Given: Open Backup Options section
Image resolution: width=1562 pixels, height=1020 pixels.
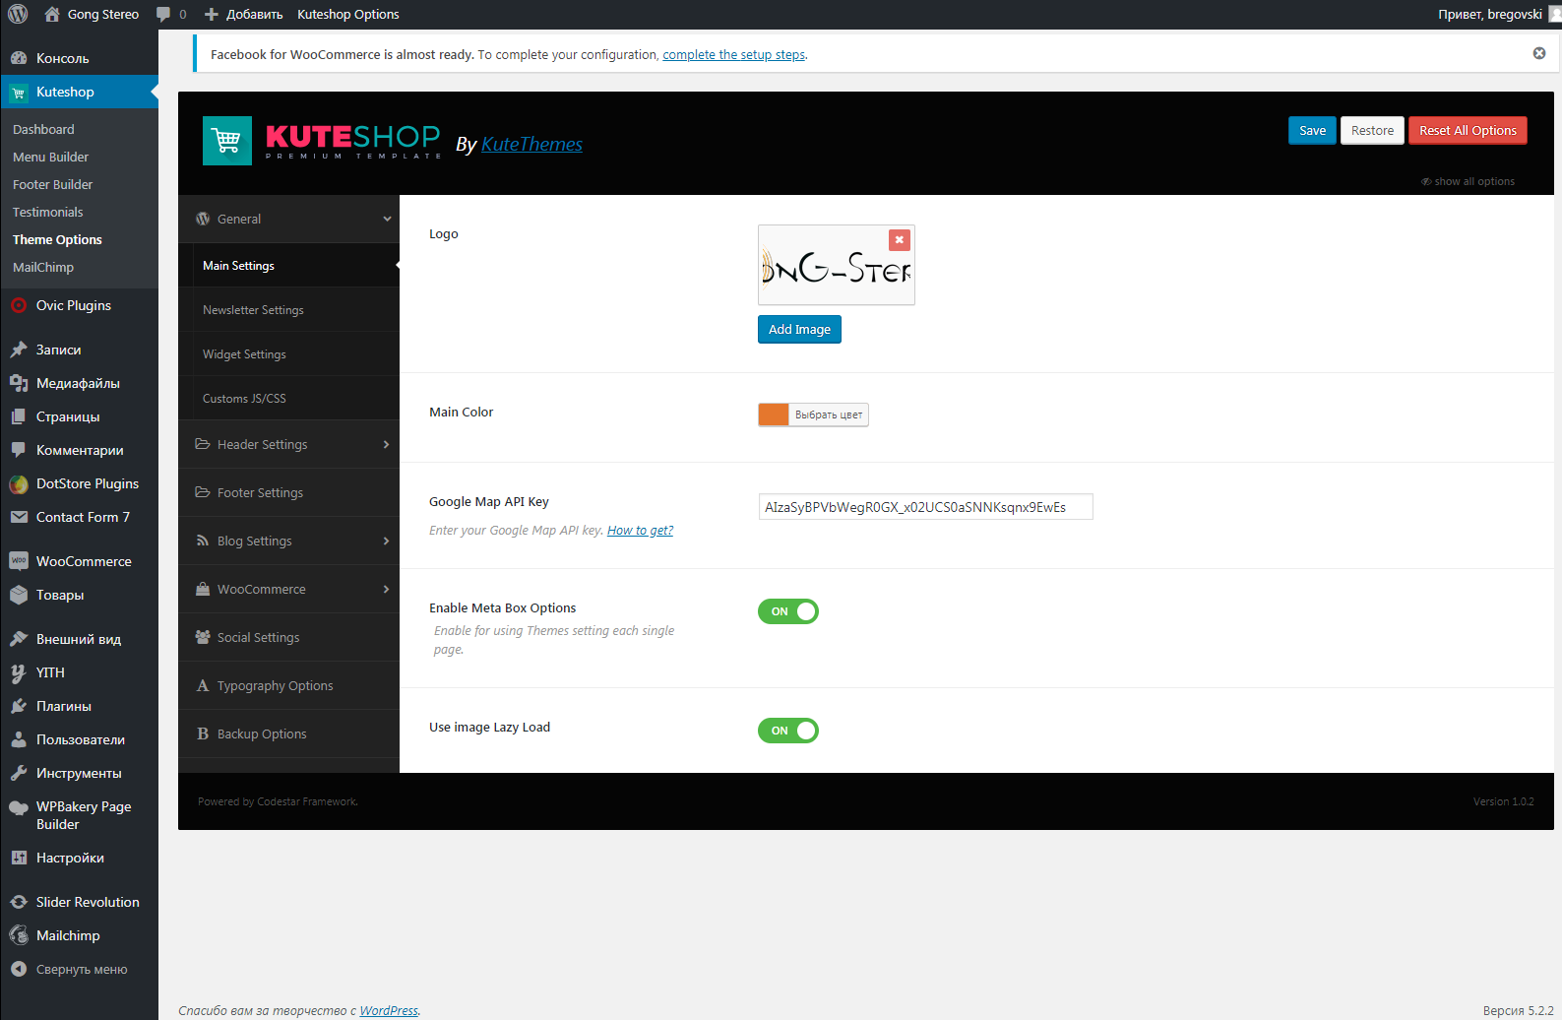Looking at the screenshot, I should [x=289, y=733].
